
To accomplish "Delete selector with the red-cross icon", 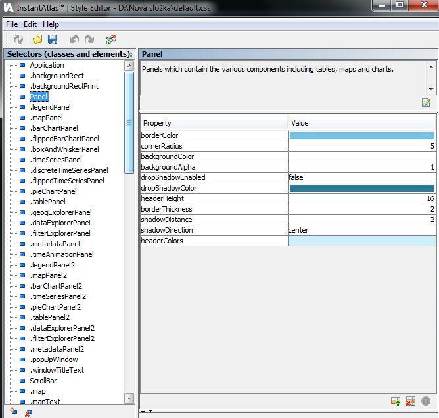I will click(x=28, y=413).
